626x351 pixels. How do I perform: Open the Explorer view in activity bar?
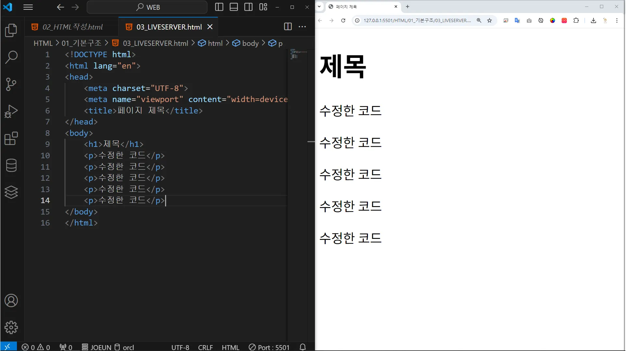tap(11, 30)
